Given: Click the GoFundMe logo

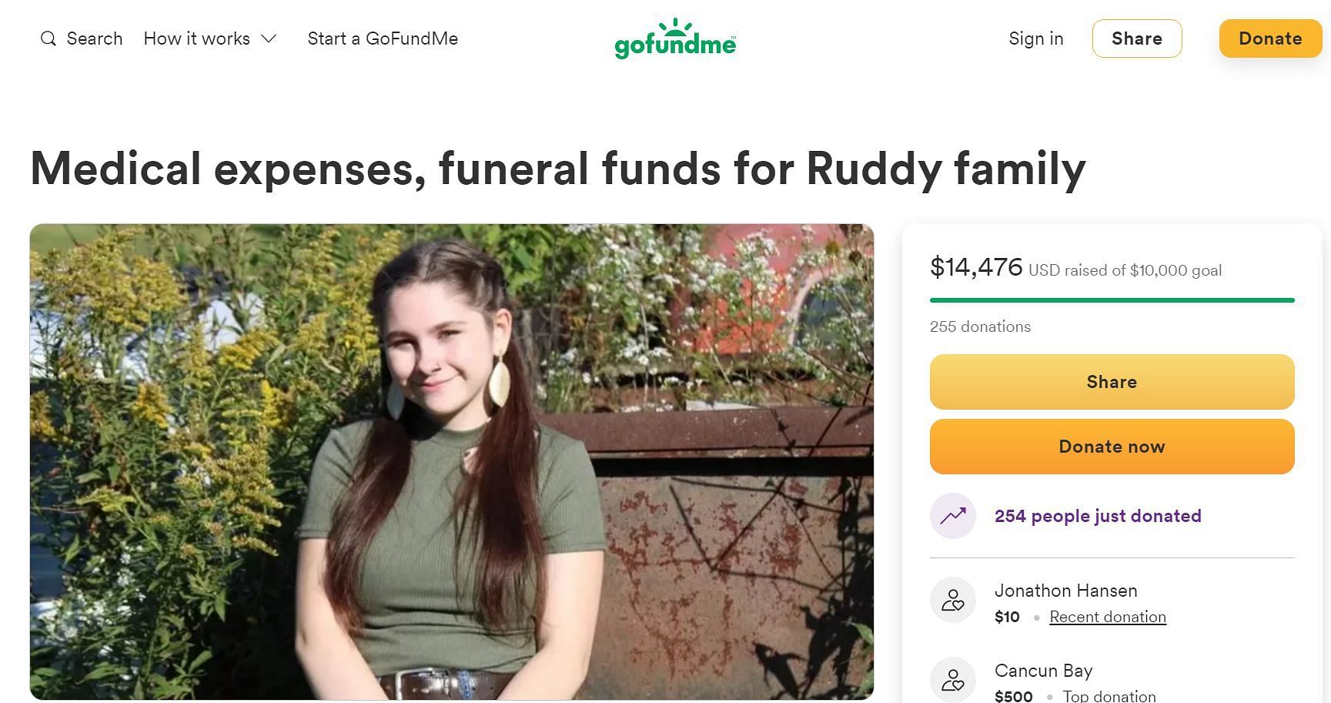Looking at the screenshot, I should tap(675, 39).
